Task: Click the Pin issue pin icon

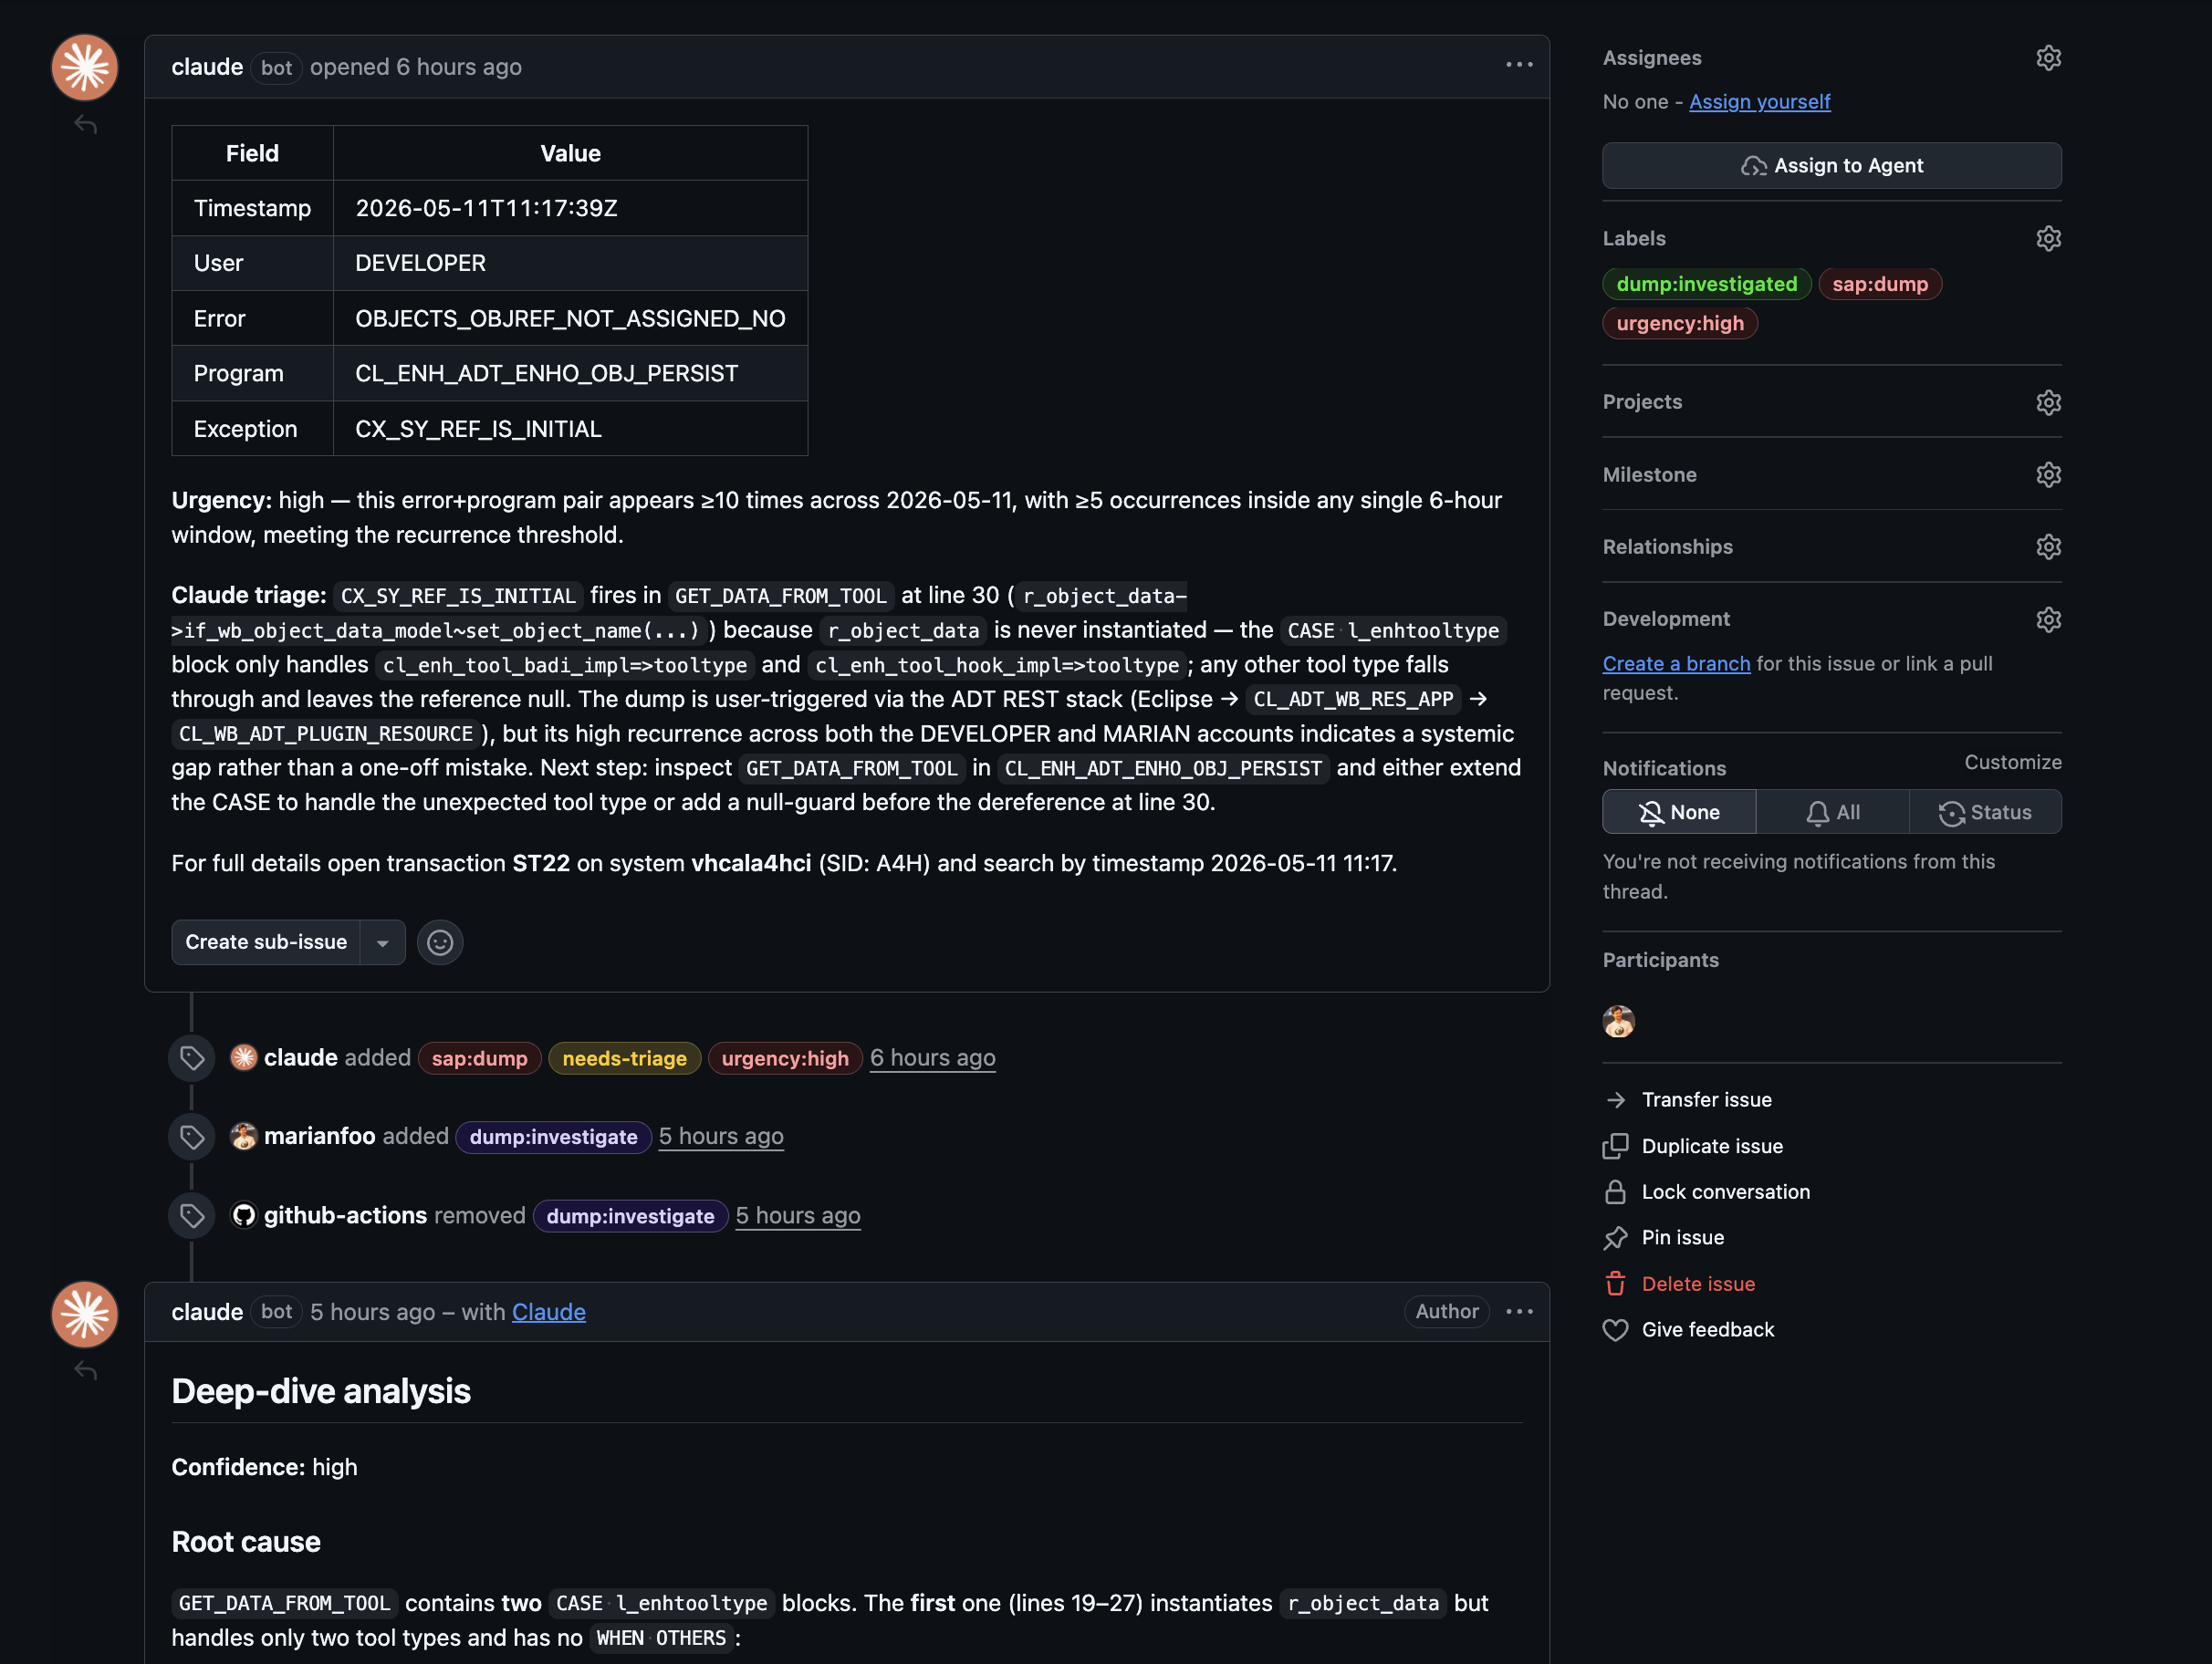Action: 1615,1238
